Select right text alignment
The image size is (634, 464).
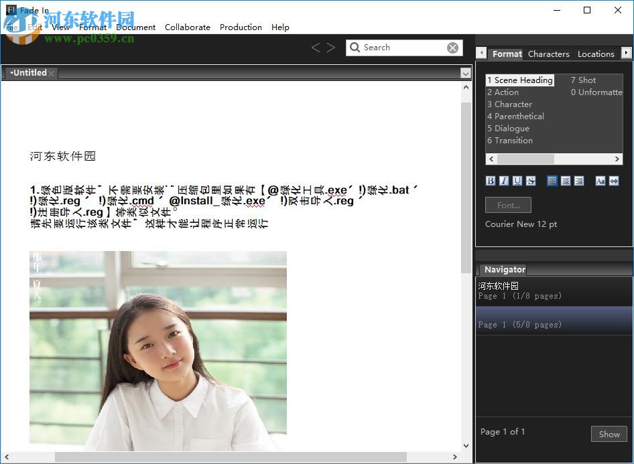click(x=580, y=181)
